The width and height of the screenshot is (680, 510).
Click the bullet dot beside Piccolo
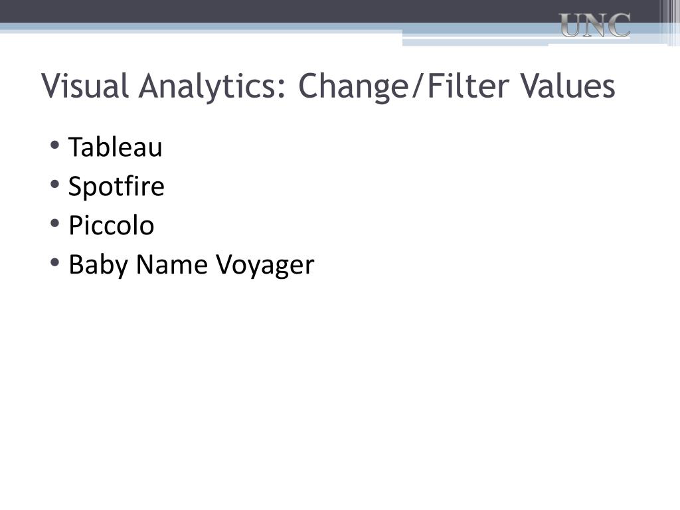pos(54,223)
